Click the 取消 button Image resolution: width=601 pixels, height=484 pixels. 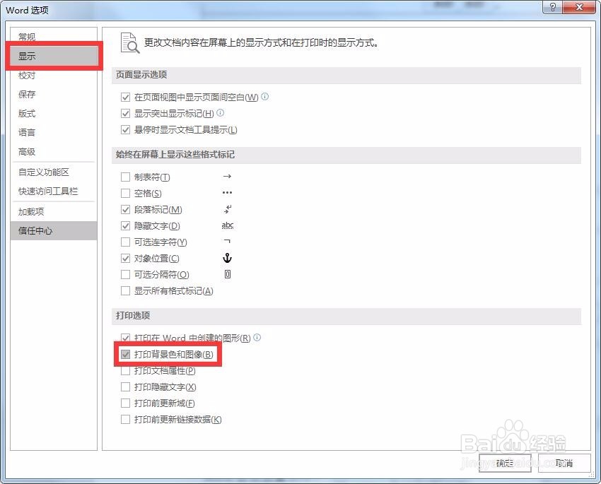click(564, 464)
